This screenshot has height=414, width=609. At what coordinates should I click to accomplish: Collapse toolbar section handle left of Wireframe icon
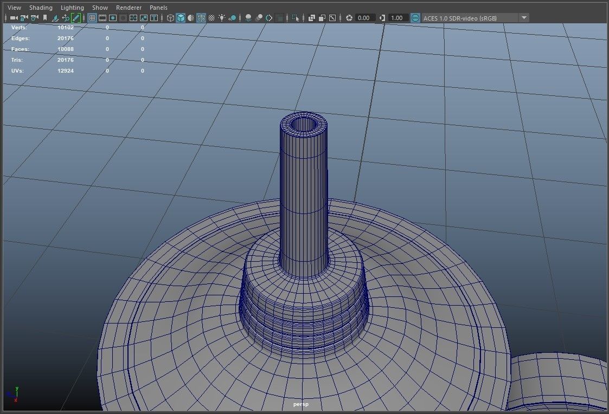[x=162, y=18]
